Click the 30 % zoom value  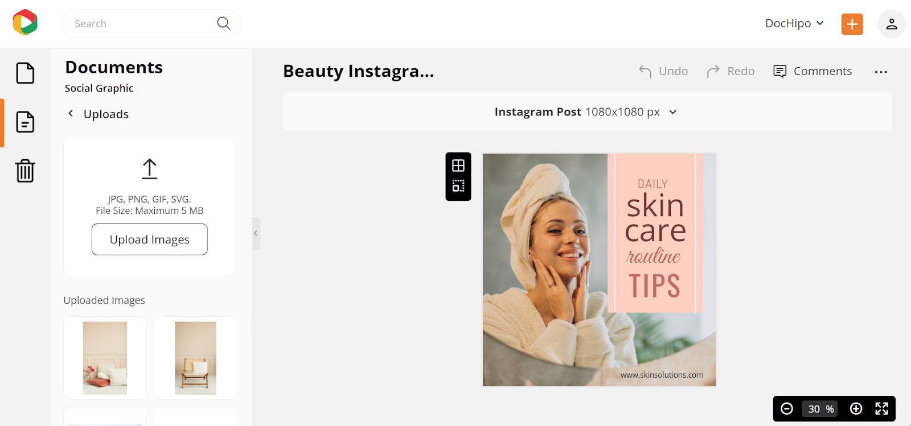click(x=820, y=409)
